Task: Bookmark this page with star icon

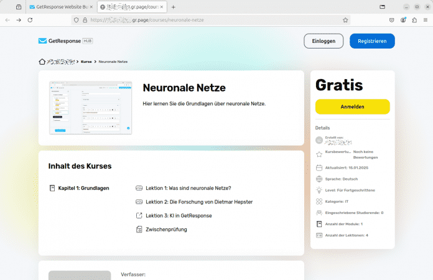Action: [x=345, y=20]
